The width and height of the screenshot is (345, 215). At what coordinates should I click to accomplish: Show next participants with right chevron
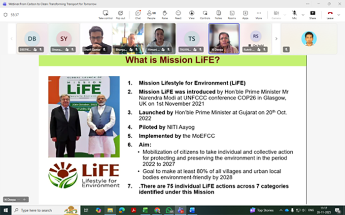pyautogui.click(x=276, y=38)
